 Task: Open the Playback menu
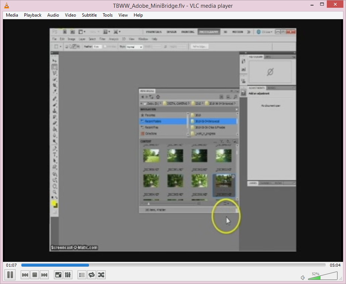point(32,15)
